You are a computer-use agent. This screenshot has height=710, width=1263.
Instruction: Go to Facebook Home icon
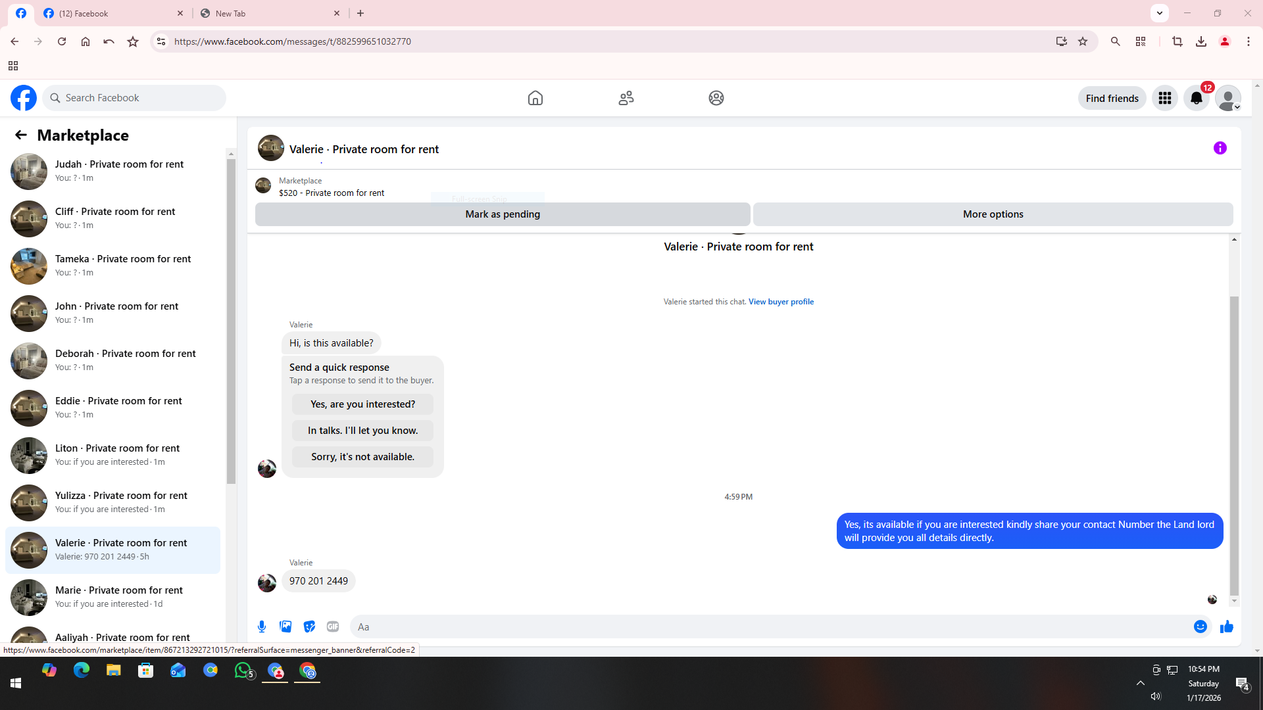coord(535,98)
